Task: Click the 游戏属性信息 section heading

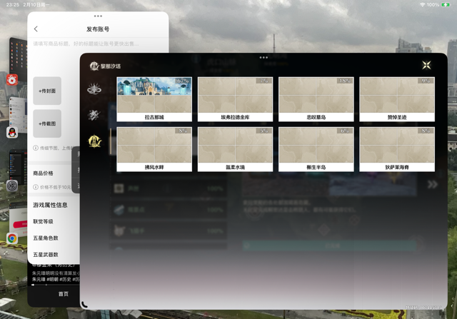Action: tap(50, 205)
